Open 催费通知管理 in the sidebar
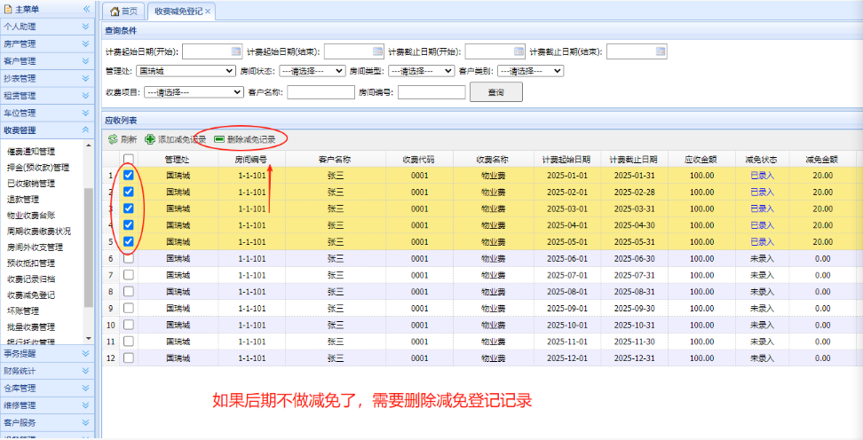 31,151
